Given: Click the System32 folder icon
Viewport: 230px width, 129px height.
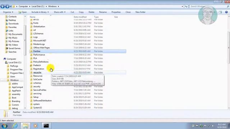Looking at the screenshot, I should [31, 107].
